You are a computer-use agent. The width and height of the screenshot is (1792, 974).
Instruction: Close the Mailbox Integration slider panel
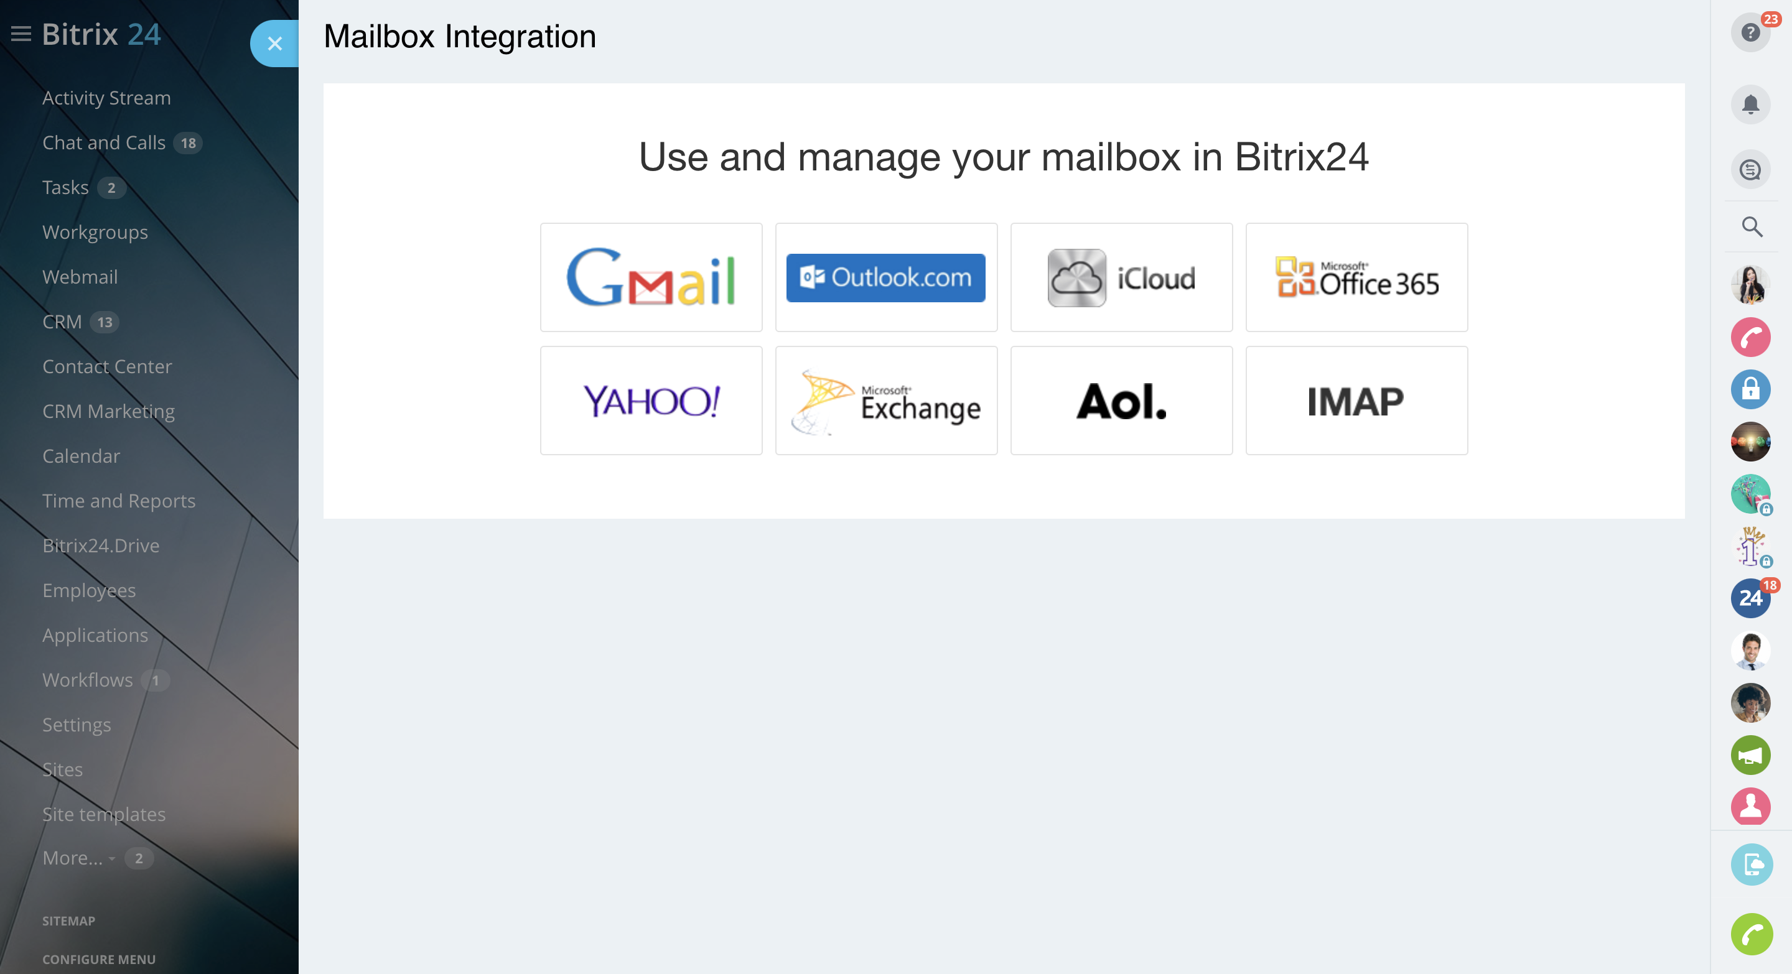click(x=275, y=44)
